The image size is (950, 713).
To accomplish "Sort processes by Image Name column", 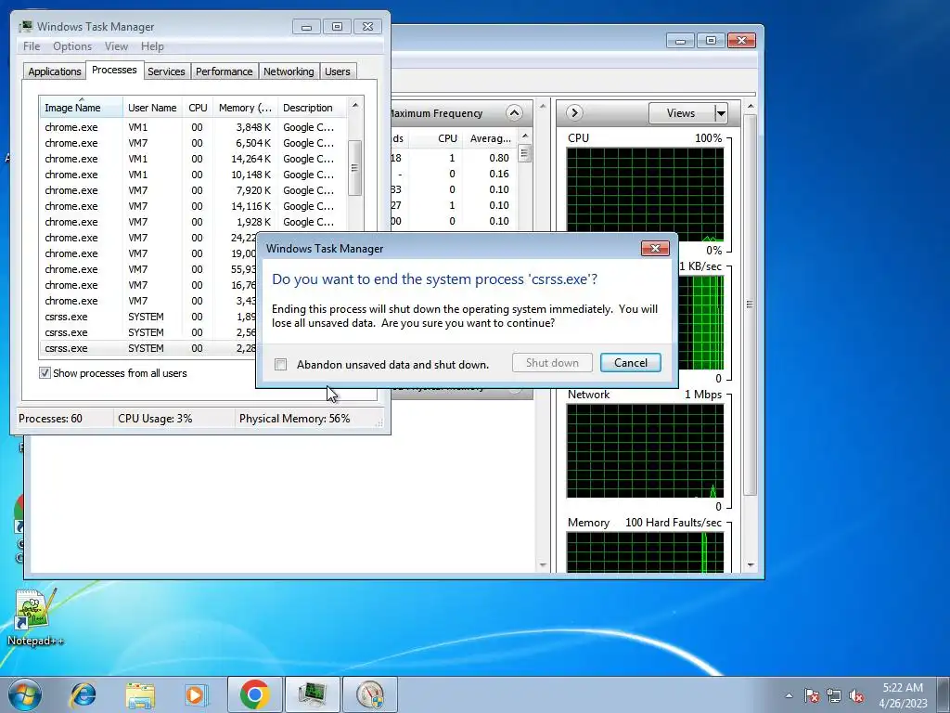I will (x=81, y=108).
